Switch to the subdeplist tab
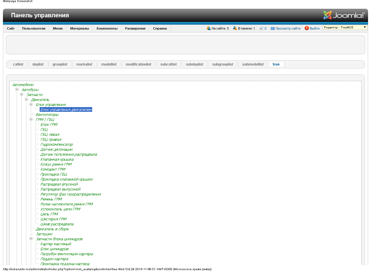The width and height of the screenshot is (371, 271). click(x=195, y=64)
